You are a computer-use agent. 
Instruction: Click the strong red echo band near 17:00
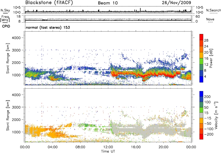(144, 76)
